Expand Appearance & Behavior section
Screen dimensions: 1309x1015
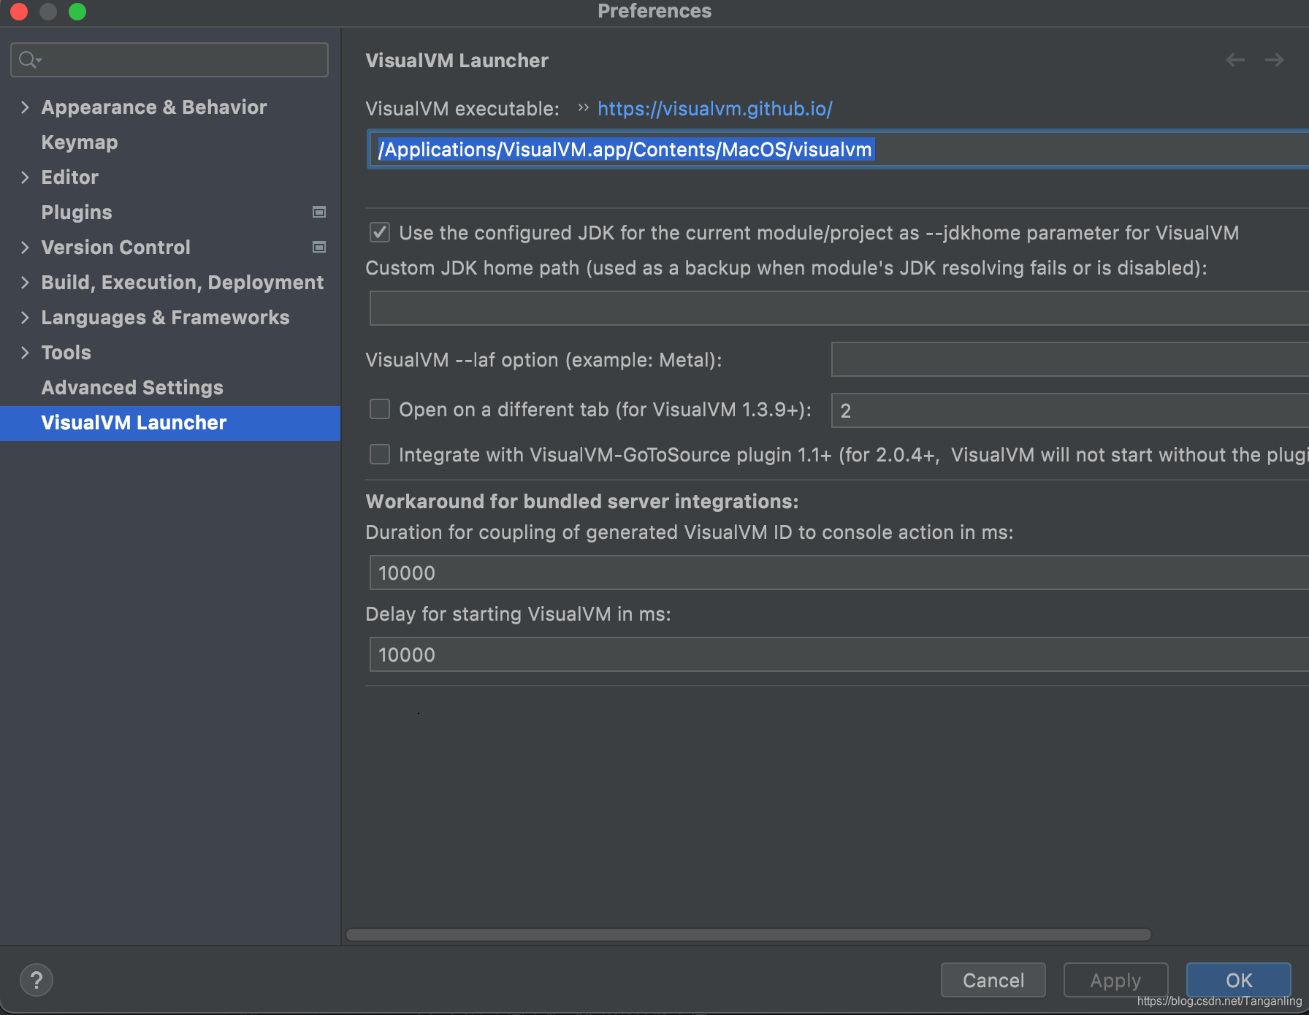pyautogui.click(x=25, y=107)
